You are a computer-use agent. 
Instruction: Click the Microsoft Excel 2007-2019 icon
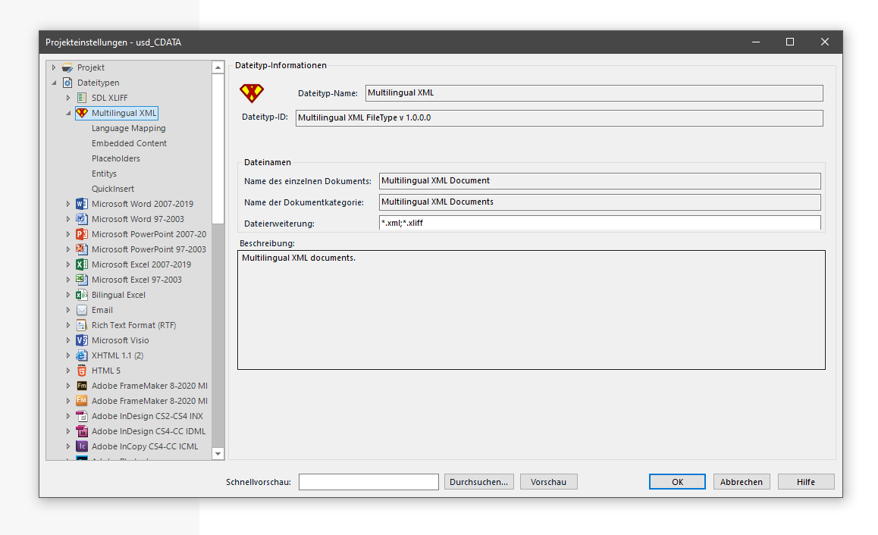pyautogui.click(x=82, y=264)
